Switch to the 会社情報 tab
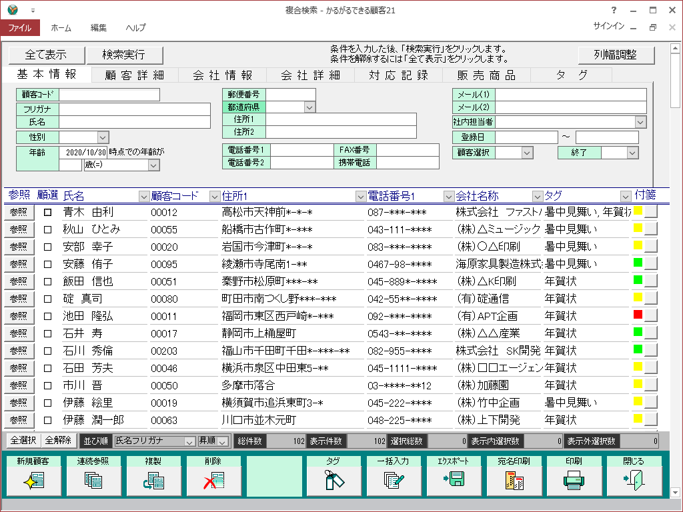Image resolution: width=683 pixels, height=512 pixels. [x=223, y=75]
